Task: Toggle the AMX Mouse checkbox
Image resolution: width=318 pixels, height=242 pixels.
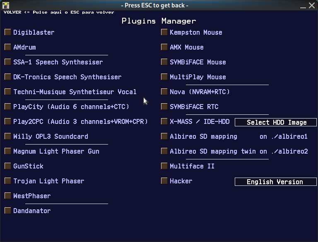Action: click(x=164, y=47)
